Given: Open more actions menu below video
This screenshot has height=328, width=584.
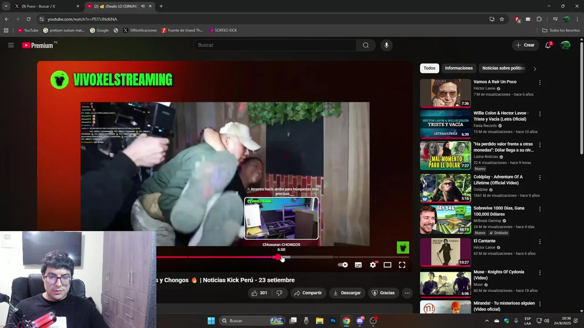Looking at the screenshot, I should coord(407,293).
